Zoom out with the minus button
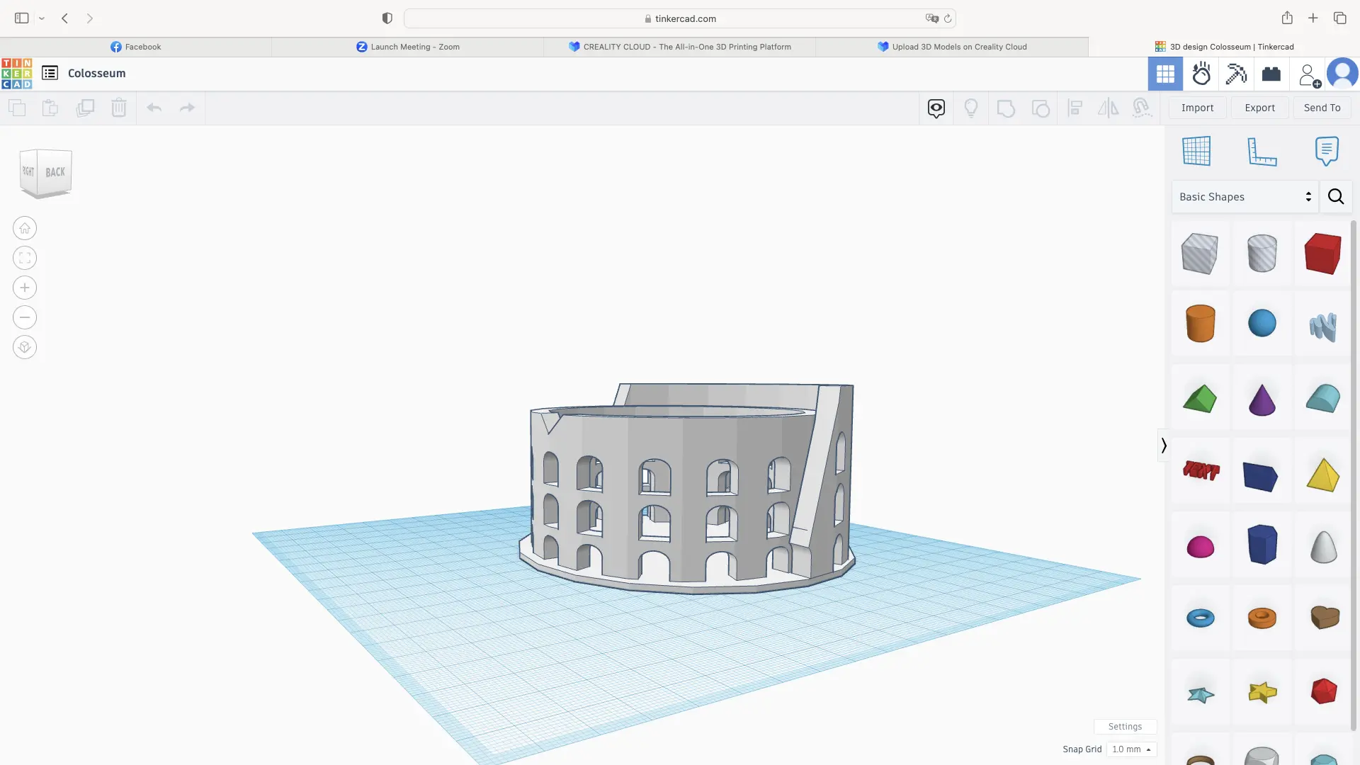1360x765 pixels. pyautogui.click(x=25, y=317)
